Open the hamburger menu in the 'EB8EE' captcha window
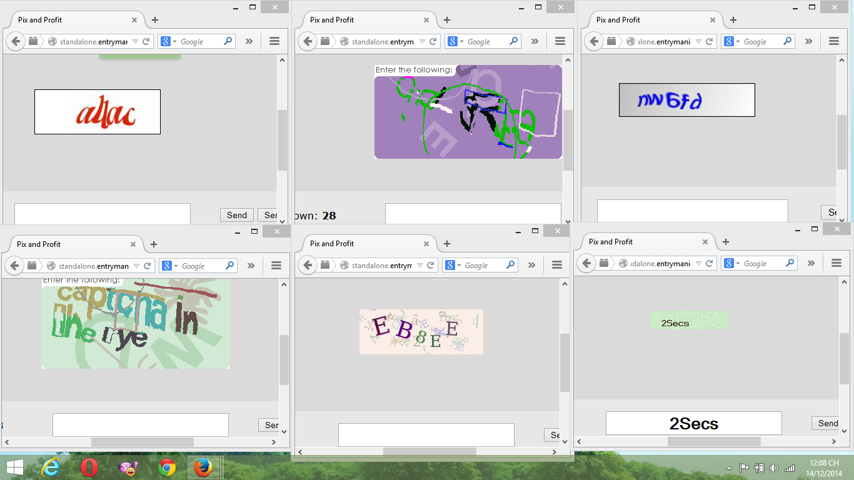The height and width of the screenshot is (480, 854). [557, 265]
